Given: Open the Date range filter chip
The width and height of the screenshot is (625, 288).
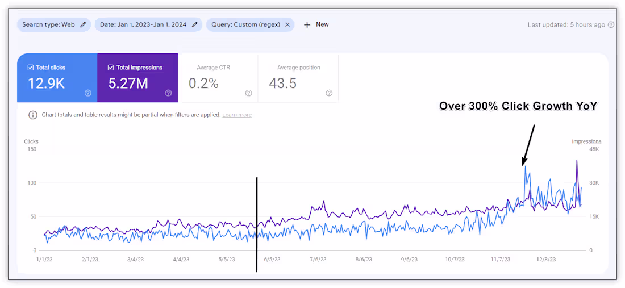Looking at the screenshot, I should click(x=144, y=24).
